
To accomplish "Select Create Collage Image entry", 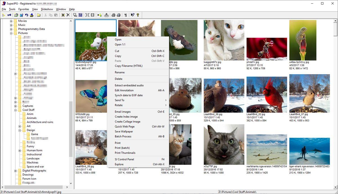I will [x=138, y=121].
